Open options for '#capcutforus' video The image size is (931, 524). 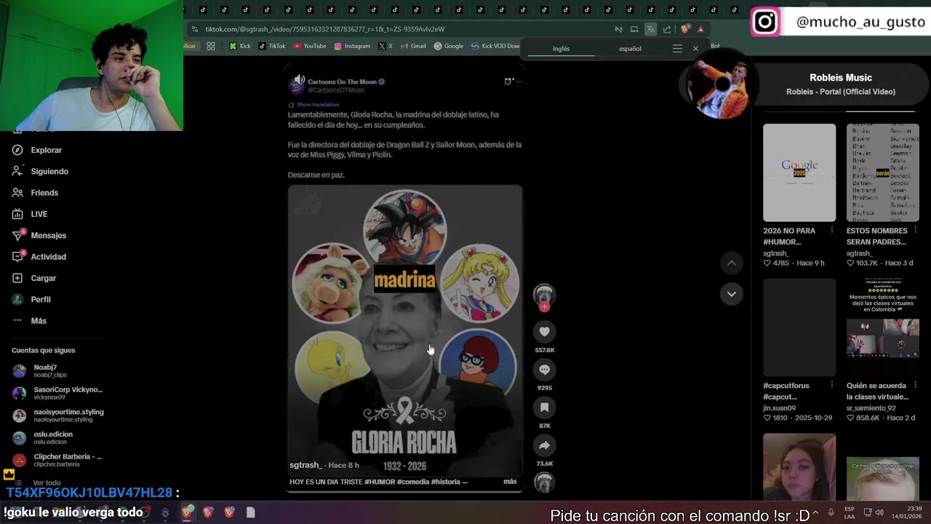coord(832,386)
